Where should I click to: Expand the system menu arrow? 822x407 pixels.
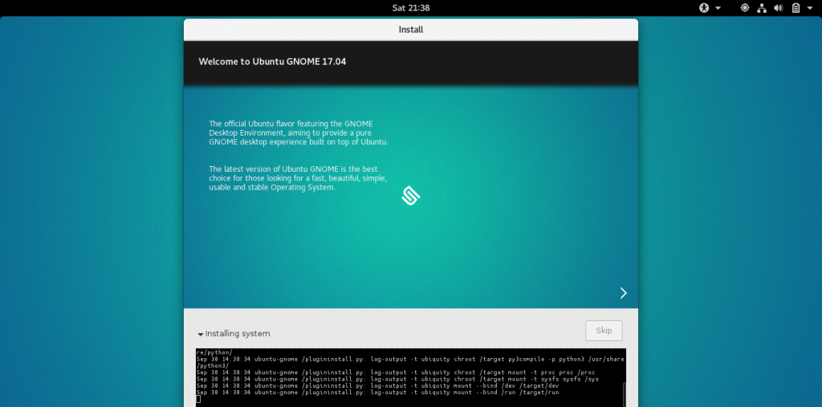[x=811, y=8]
